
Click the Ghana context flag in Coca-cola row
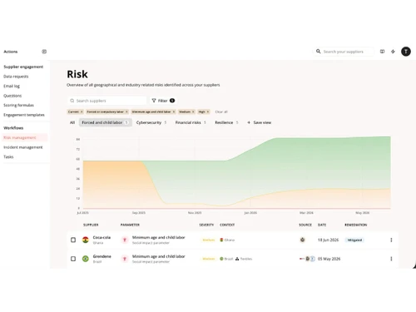click(x=221, y=240)
